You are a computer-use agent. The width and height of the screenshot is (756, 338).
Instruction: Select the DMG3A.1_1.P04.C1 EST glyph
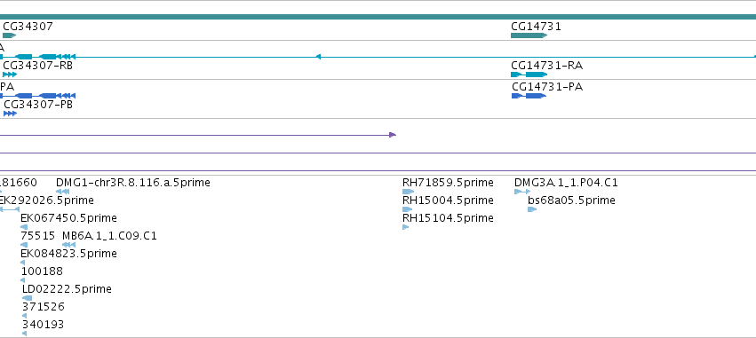(522, 192)
